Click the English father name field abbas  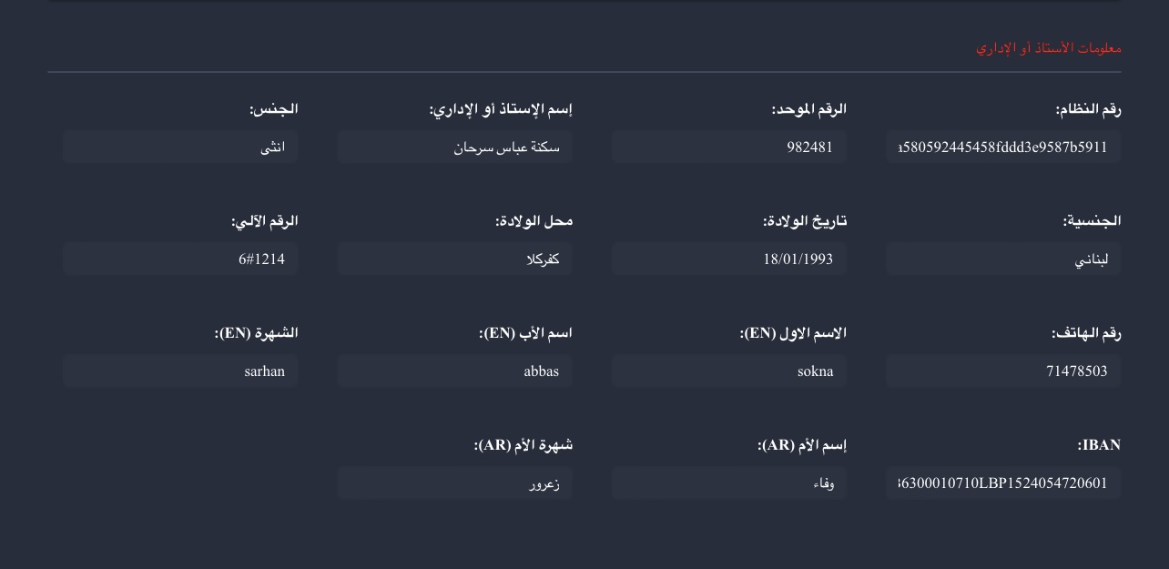pos(454,371)
